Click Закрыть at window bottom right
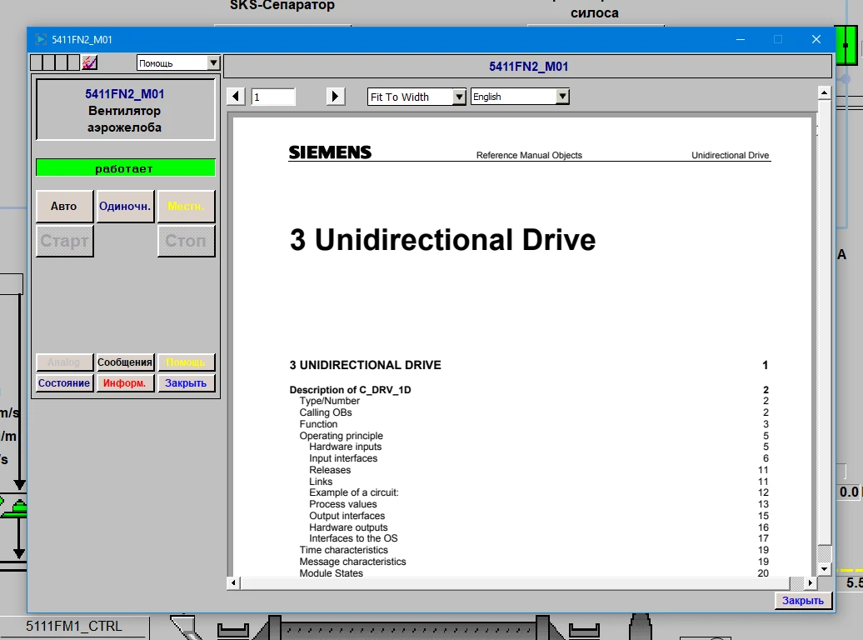 (x=803, y=600)
